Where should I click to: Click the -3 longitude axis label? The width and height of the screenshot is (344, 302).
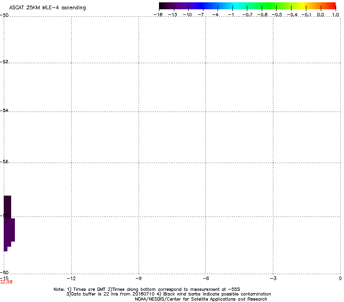tap(273, 278)
